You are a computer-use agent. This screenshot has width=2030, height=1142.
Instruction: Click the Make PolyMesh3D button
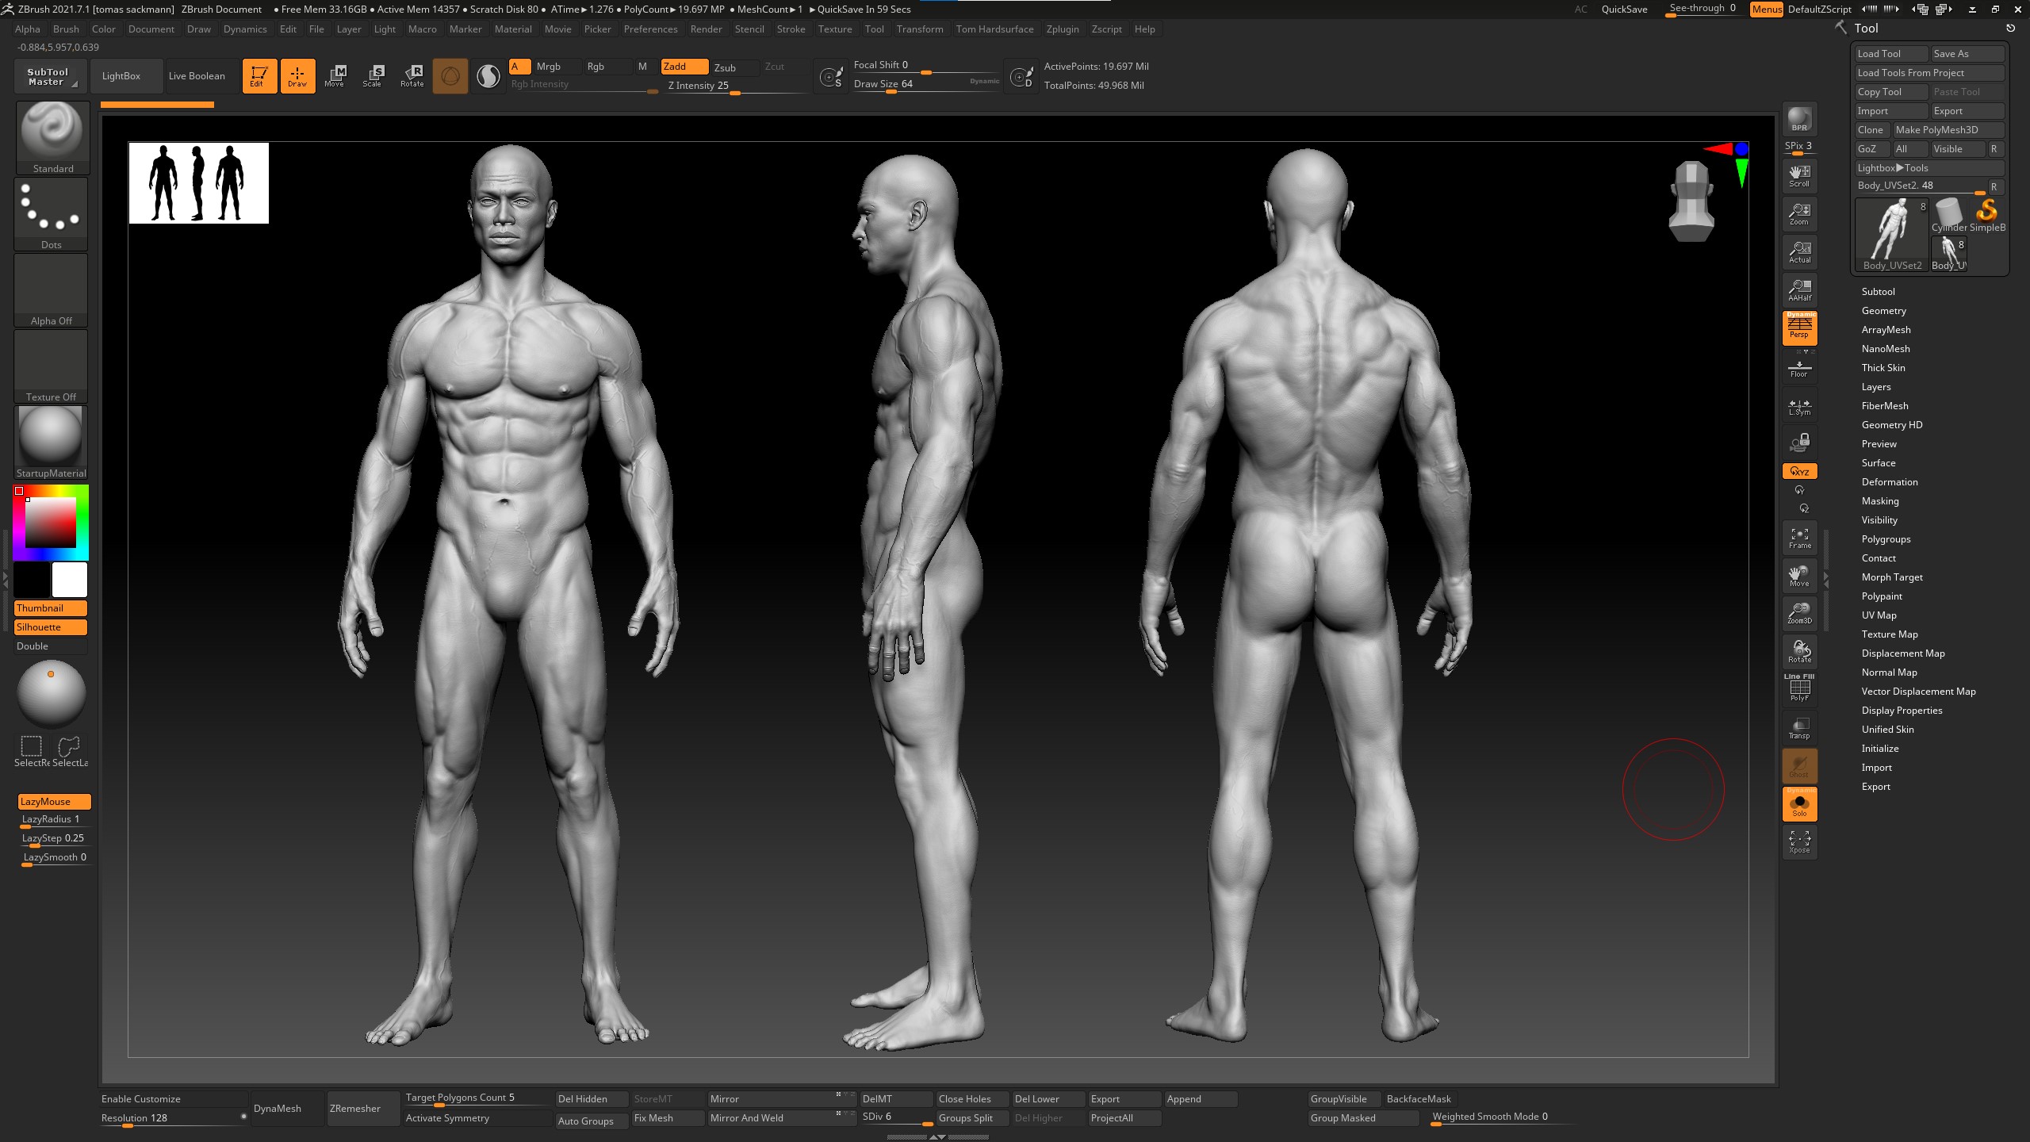pyautogui.click(x=1948, y=130)
